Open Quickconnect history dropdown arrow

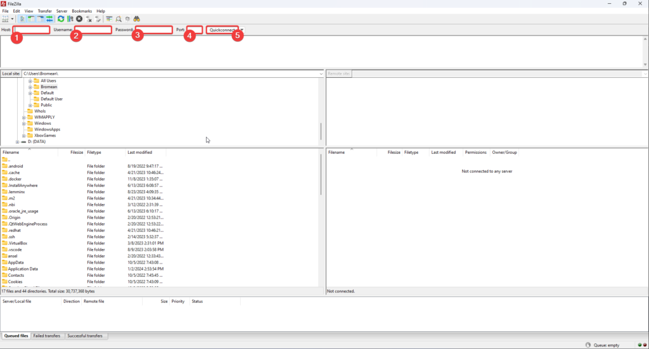242,30
